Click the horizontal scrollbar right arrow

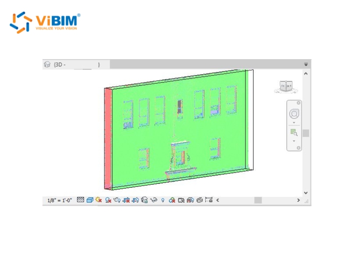click(298, 200)
